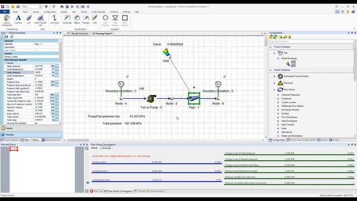The height and width of the screenshot is (201, 357).
Task: Click the new file icon in the quick access bar
Action: 7,7
